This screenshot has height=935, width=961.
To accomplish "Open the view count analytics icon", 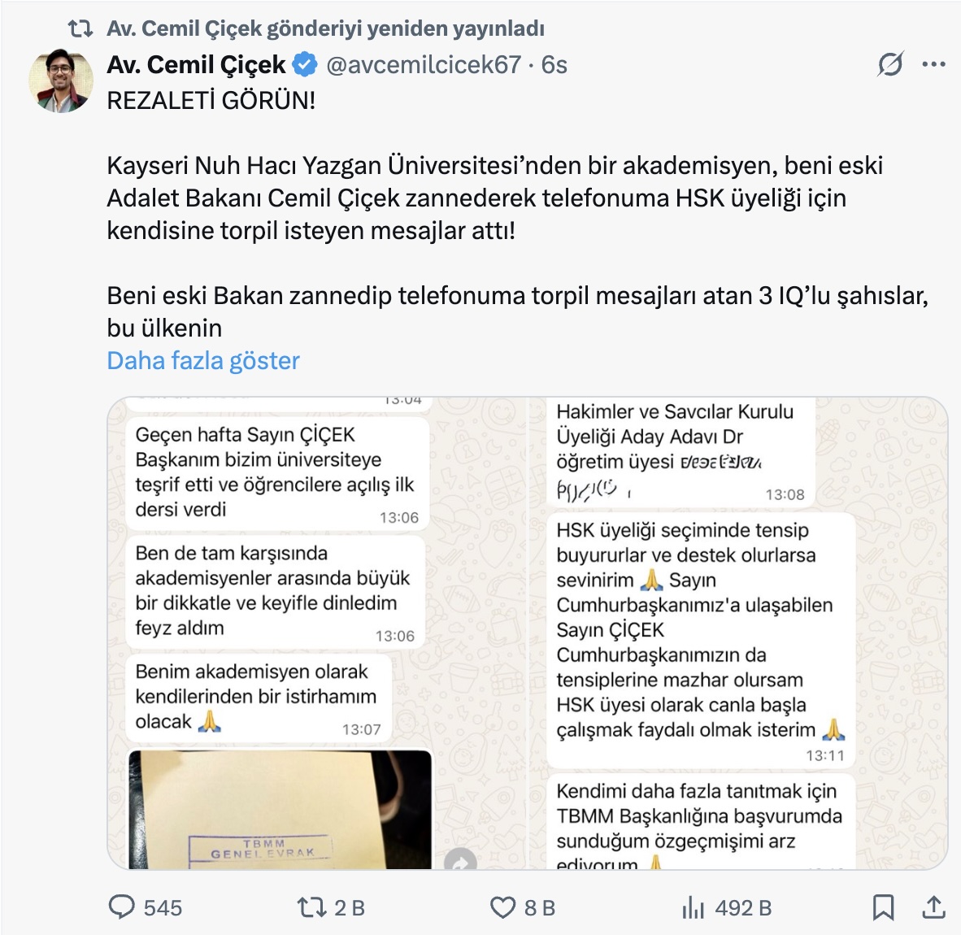I will tap(693, 907).
